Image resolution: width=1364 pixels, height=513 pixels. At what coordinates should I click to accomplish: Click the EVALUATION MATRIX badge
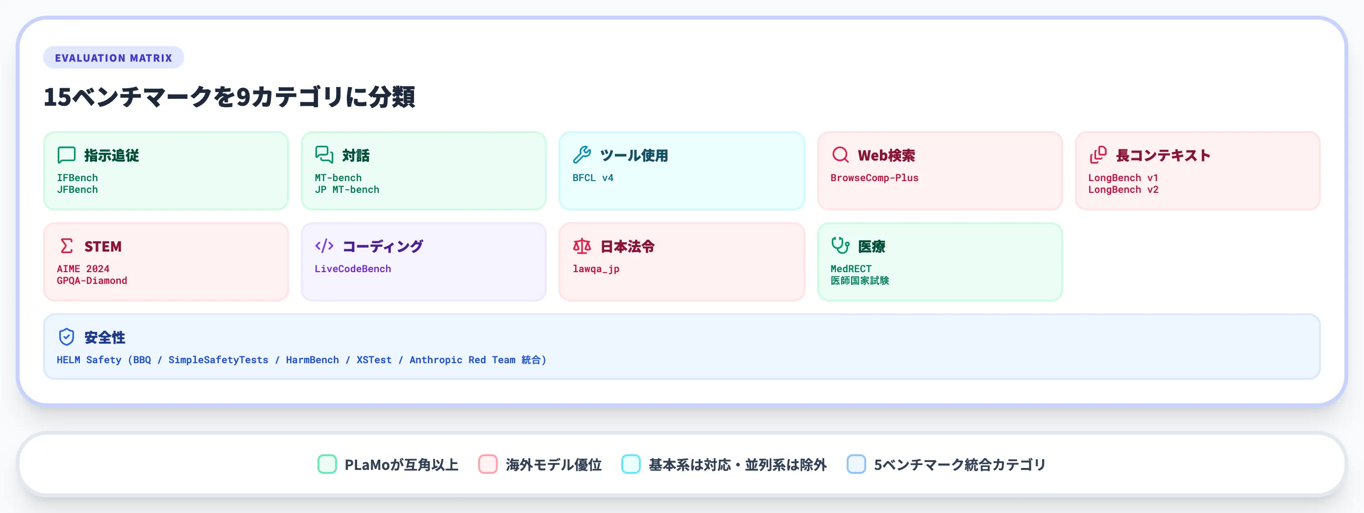click(113, 58)
